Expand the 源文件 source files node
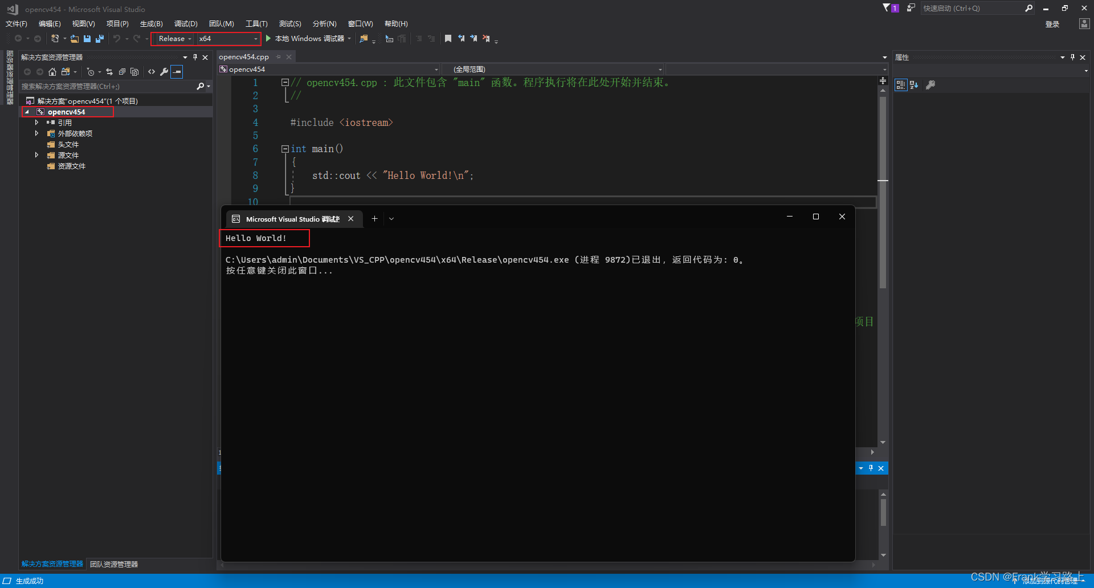Screen dimensions: 1094x588 pyautogui.click(x=37, y=155)
